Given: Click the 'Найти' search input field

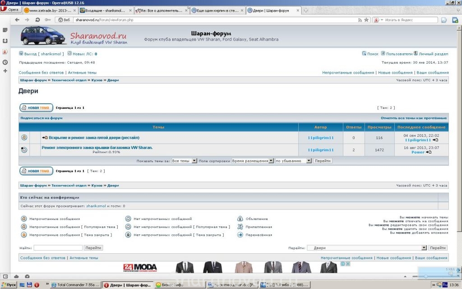Looking at the screenshot, I should coord(58,248).
